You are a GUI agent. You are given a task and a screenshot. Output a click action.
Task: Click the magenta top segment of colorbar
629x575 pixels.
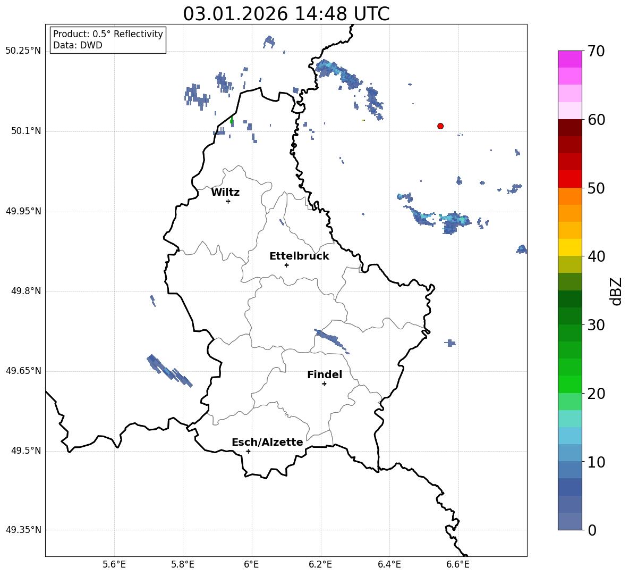[569, 59]
